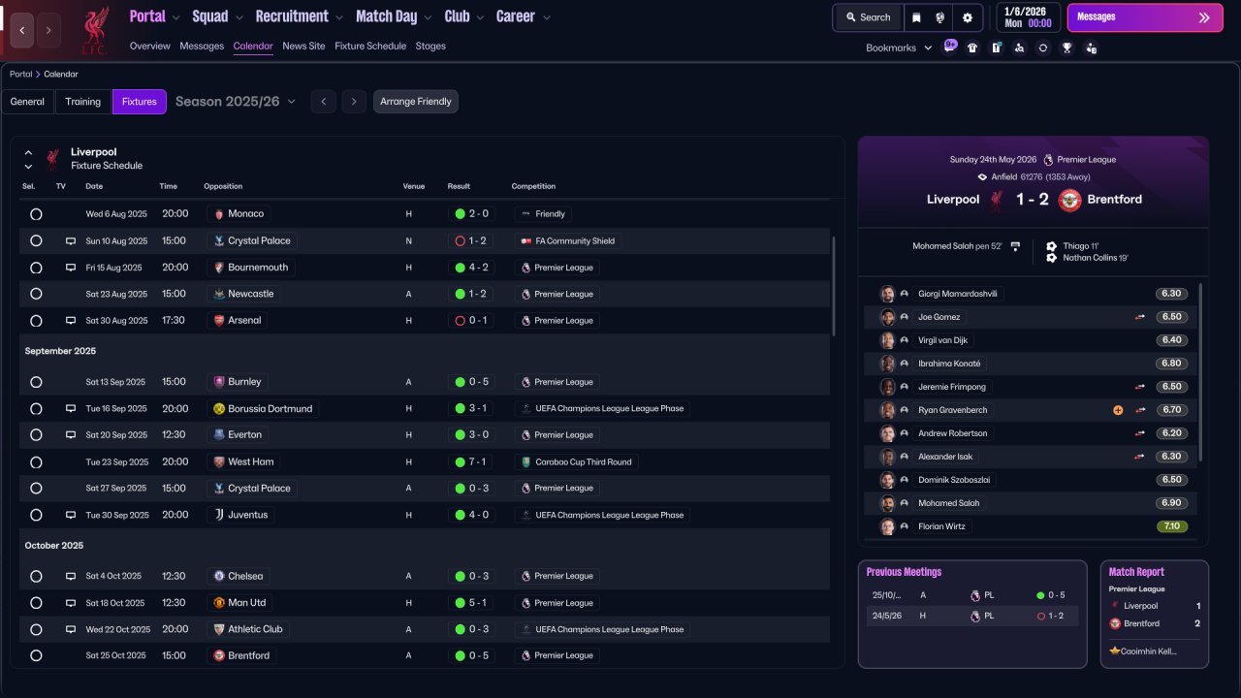Open the world globe icon in top bar
Image resolution: width=1241 pixels, height=698 pixels.
click(x=940, y=17)
